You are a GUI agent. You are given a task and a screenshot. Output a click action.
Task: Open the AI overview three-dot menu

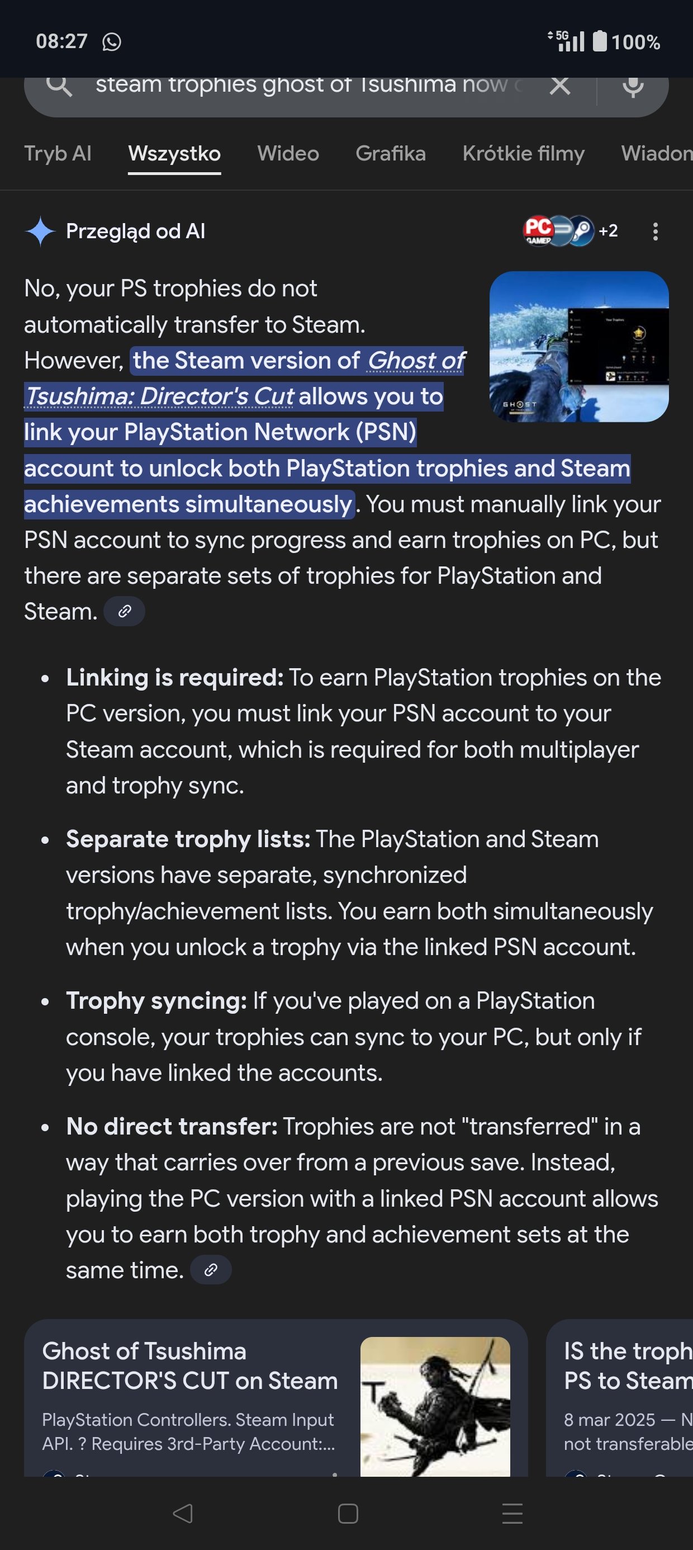coord(655,231)
